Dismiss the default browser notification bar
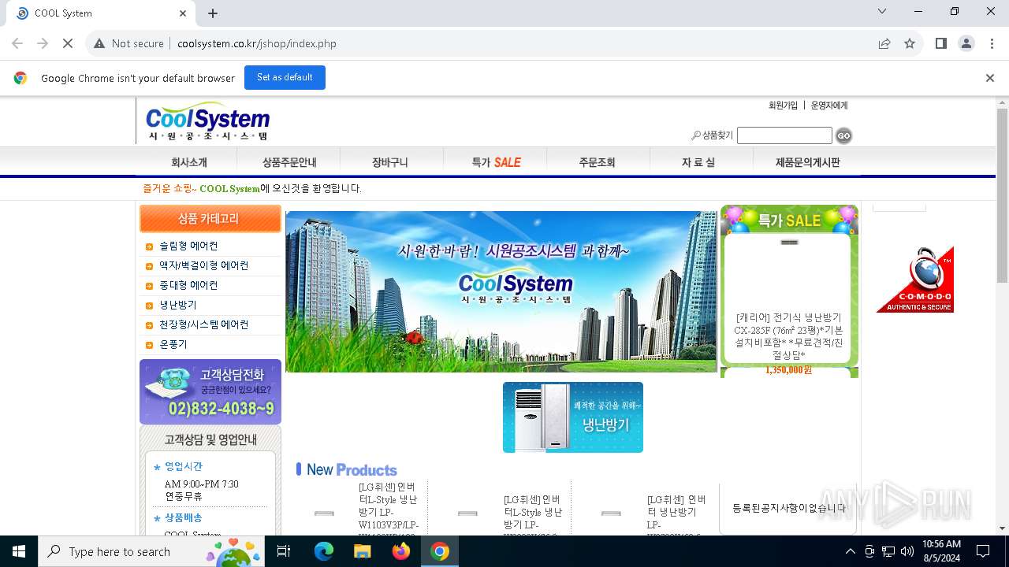This screenshot has height=567, width=1009. coord(989,77)
